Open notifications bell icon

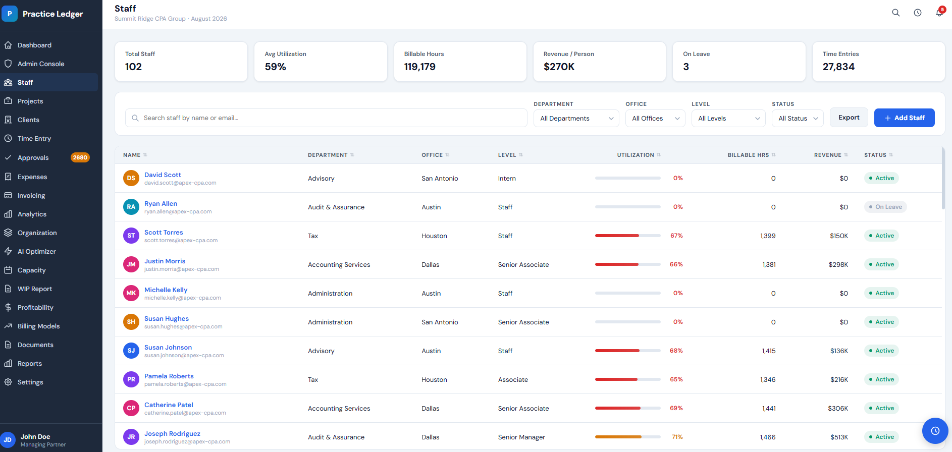coord(939,13)
